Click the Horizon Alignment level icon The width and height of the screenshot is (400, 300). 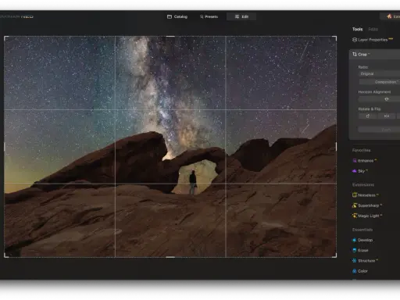[x=387, y=99]
